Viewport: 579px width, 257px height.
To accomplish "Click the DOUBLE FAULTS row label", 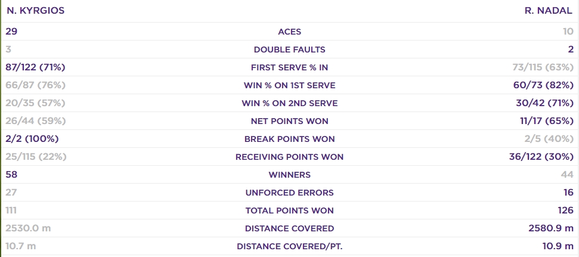I will pos(289,49).
